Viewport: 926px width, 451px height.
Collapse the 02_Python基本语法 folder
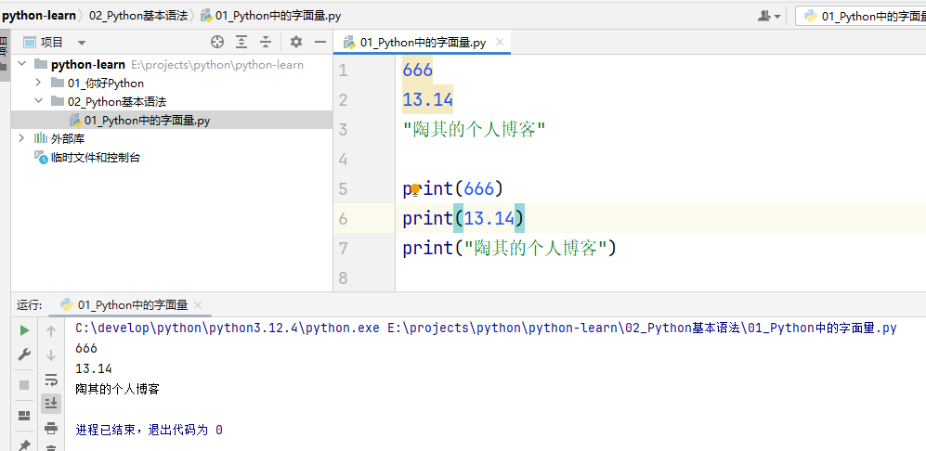(38, 102)
